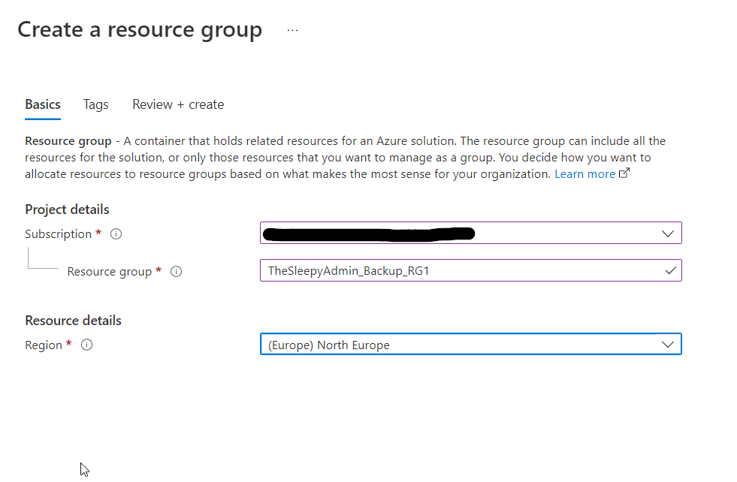737x482 pixels.
Task: Switch to the Basics tab
Action: click(43, 105)
